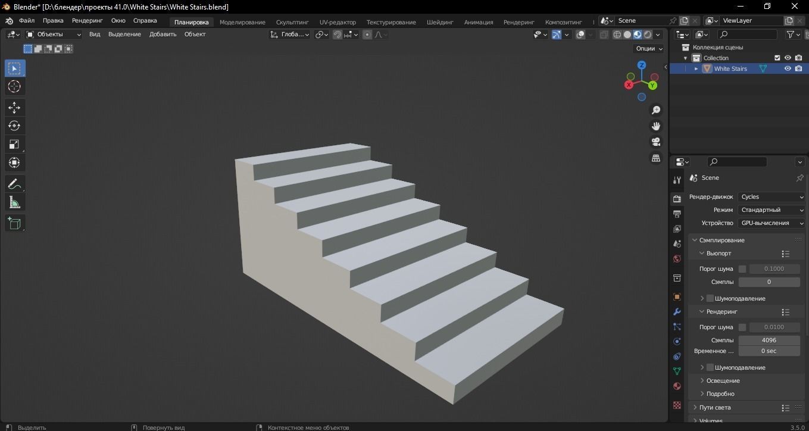Open the Добавить viewport menu
The height and width of the screenshot is (431, 809).
point(163,35)
